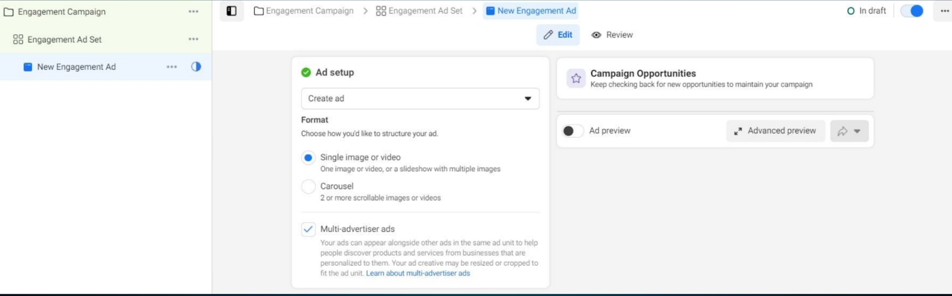Select the Carousel format option
Screen dimensions: 952x296
[x=308, y=187]
